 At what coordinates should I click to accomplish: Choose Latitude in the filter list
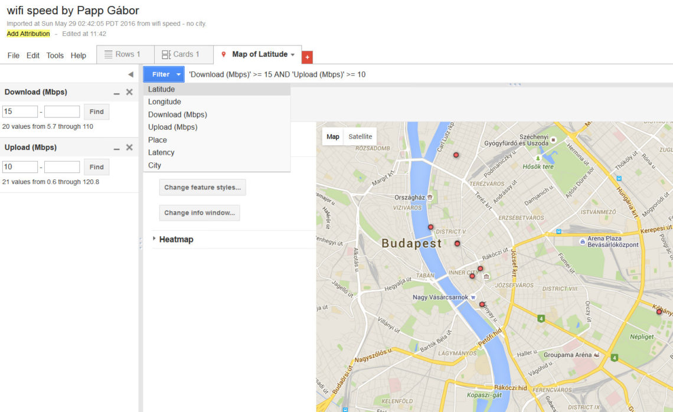[x=217, y=89]
